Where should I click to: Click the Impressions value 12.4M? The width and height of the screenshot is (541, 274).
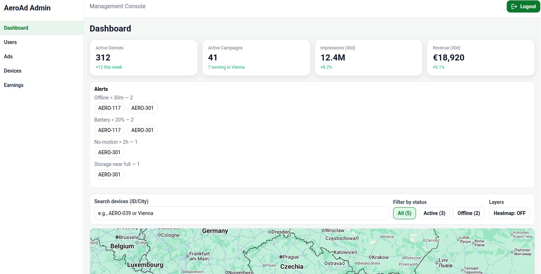333,58
